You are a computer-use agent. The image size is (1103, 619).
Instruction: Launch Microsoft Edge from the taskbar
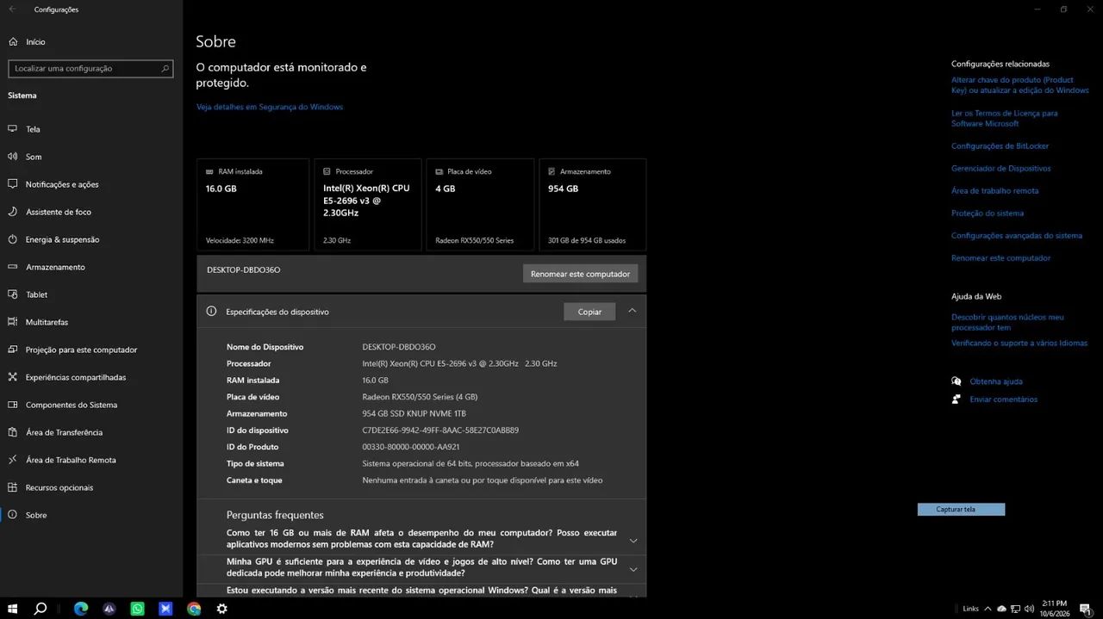coord(81,609)
